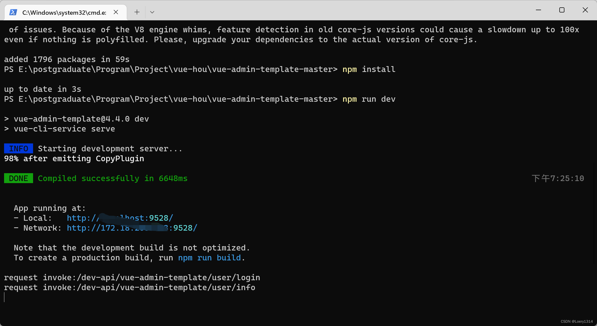Close the terminal window
The image size is (597, 326).
pos(585,10)
